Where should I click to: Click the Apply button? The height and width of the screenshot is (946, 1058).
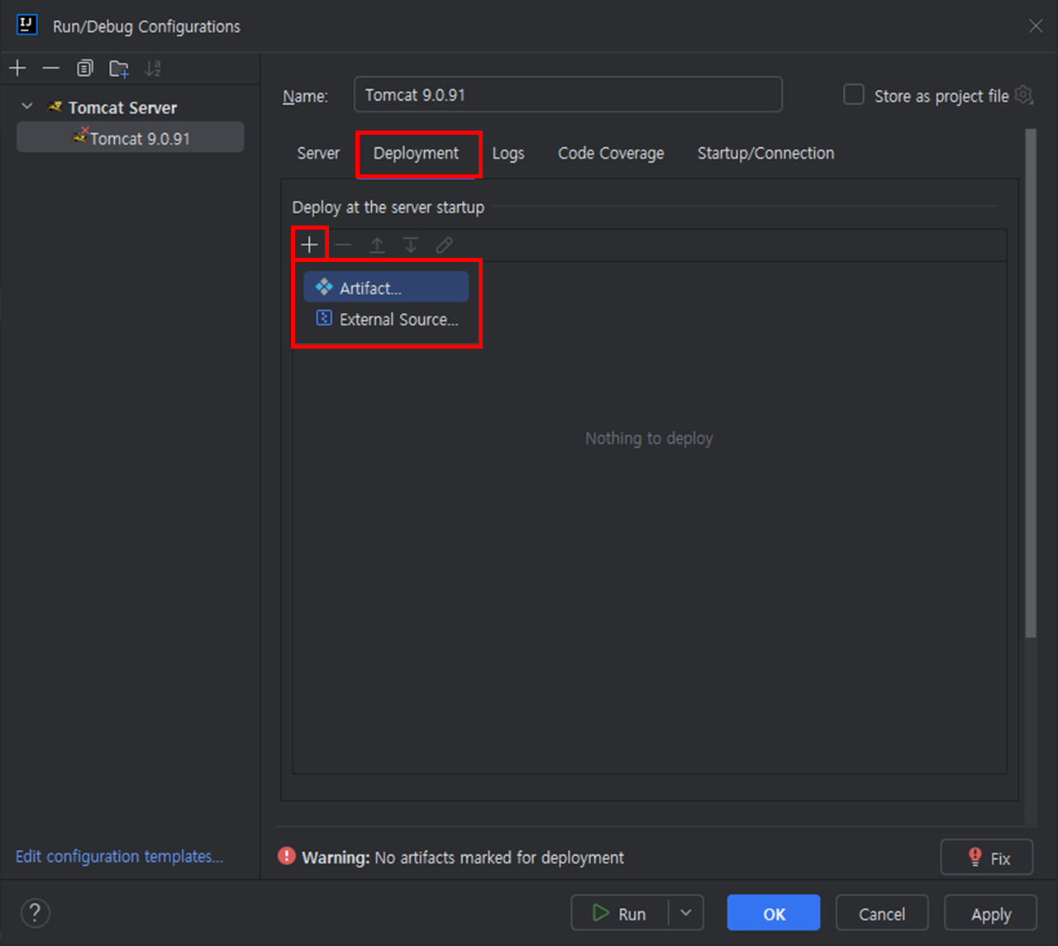pos(990,913)
